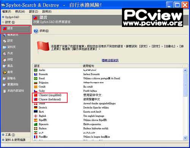Click the scroll up arrow of language list
This screenshot has width=190, height=148.
(x=185, y=70)
